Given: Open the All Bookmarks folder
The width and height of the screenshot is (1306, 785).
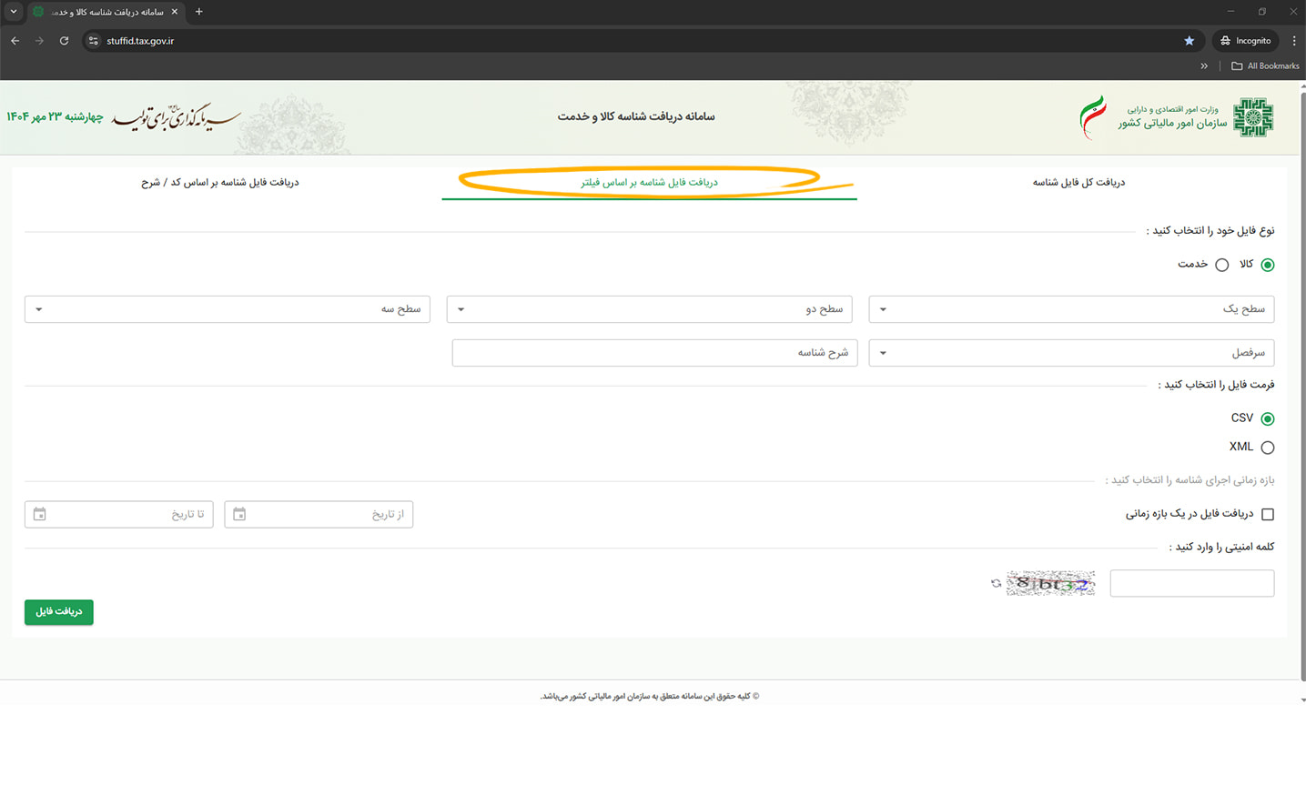Looking at the screenshot, I should pos(1265,66).
